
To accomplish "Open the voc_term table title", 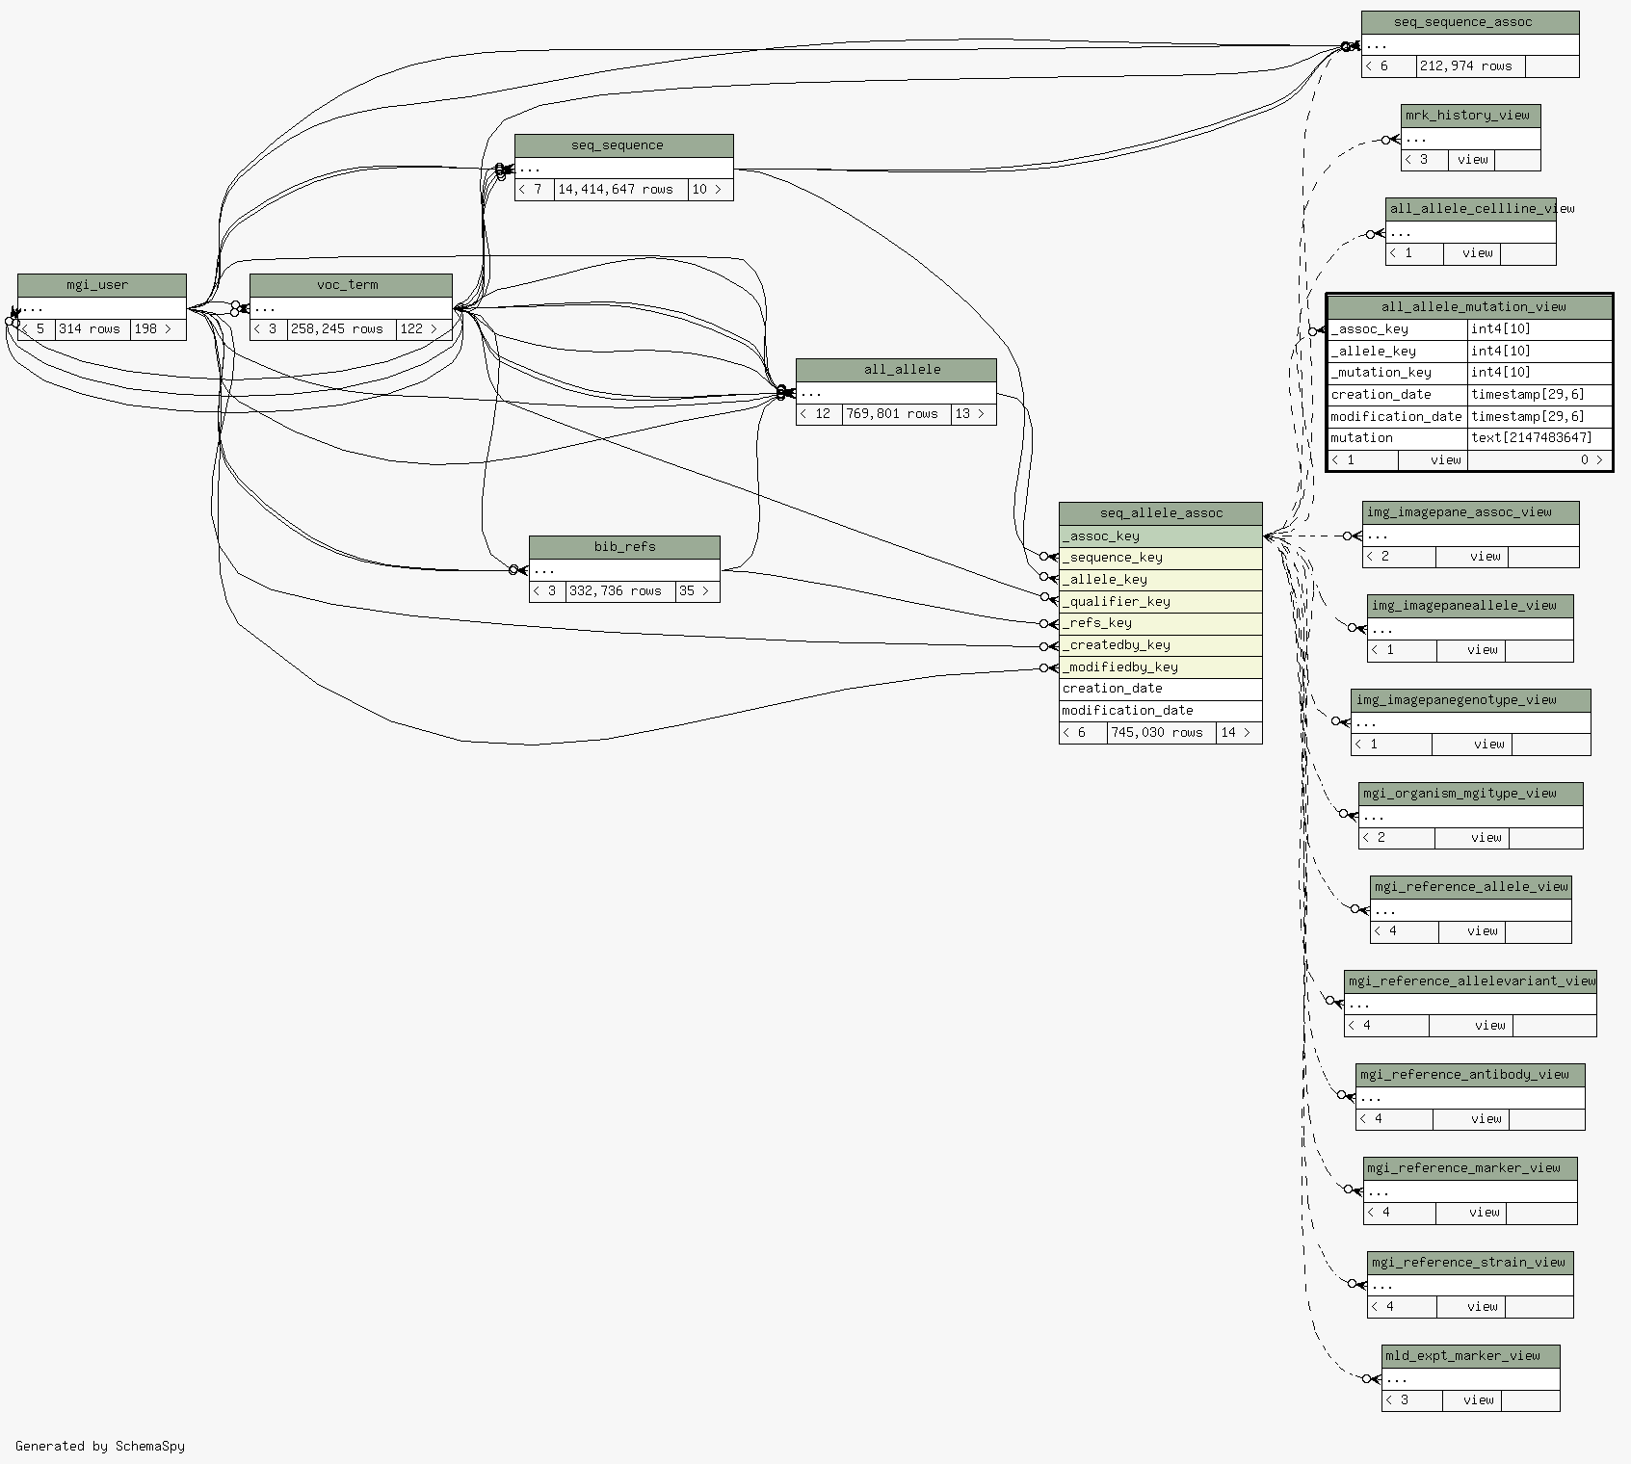I will 351,285.
